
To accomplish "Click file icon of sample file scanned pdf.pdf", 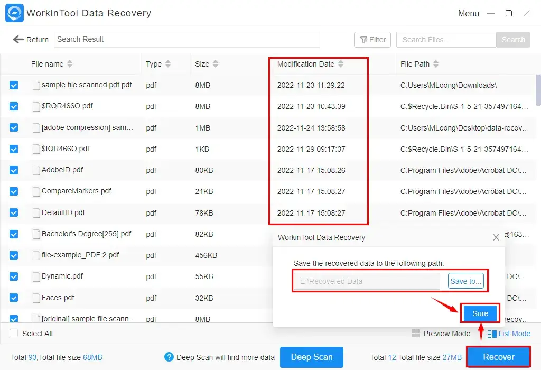I will tap(36, 85).
